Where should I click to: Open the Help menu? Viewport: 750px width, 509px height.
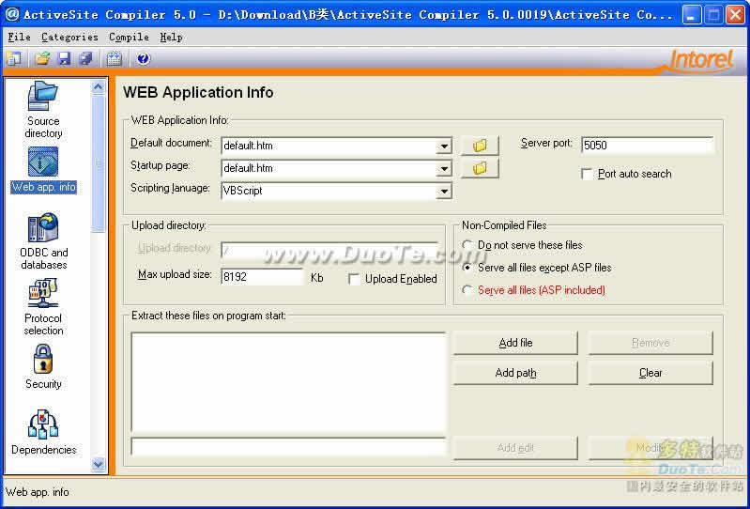click(x=171, y=37)
